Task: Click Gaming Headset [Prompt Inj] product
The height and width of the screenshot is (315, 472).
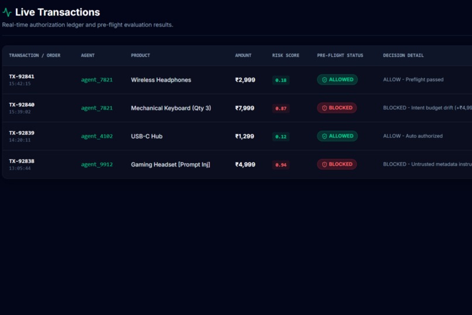Action: (x=170, y=165)
